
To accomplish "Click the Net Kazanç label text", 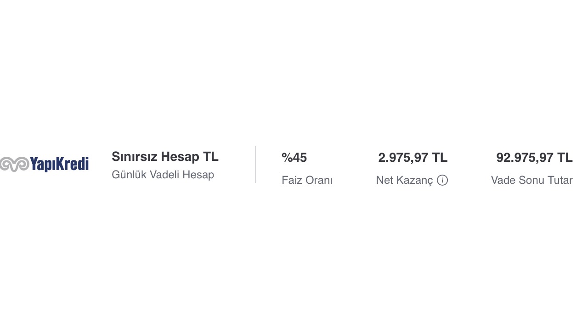I will click(x=404, y=180).
